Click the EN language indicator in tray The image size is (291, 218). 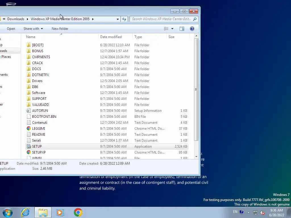[x=235, y=212]
